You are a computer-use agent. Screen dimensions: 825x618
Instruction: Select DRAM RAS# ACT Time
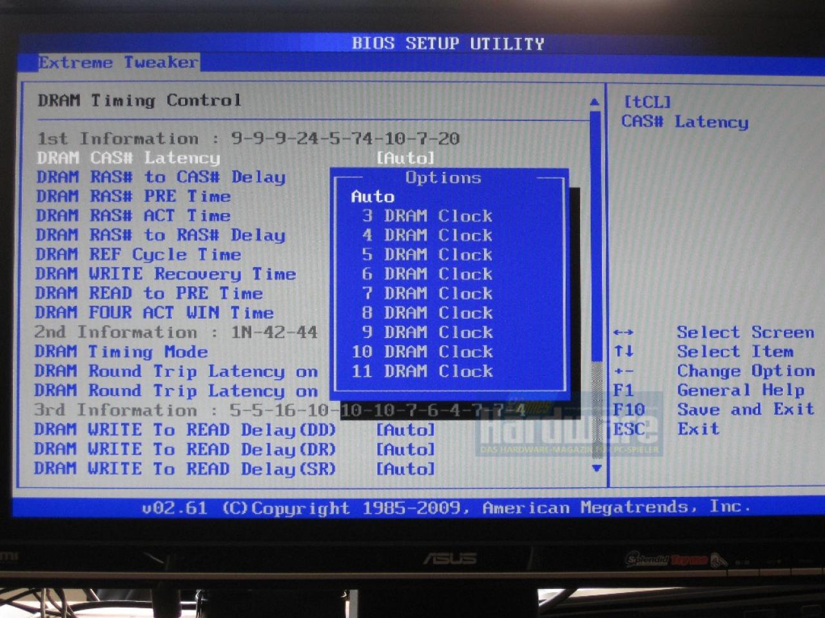pyautogui.click(x=133, y=216)
